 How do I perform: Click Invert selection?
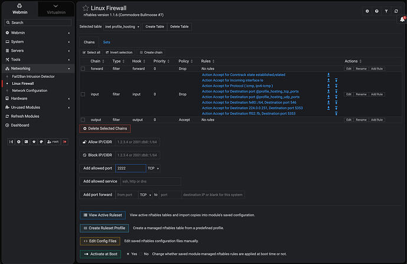tap(119, 52)
